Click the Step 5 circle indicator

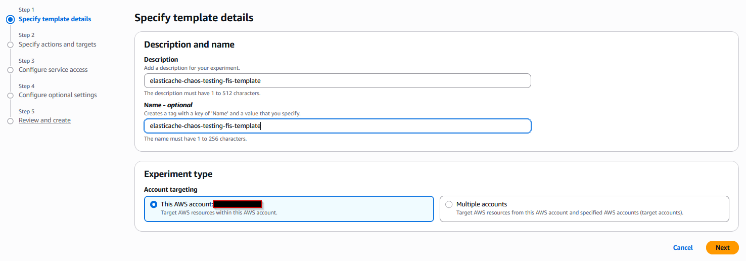[10, 121]
